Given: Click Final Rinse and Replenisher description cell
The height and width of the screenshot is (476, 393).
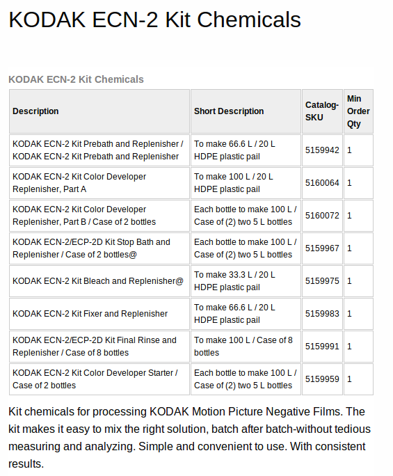Looking at the screenshot, I should (x=99, y=347).
